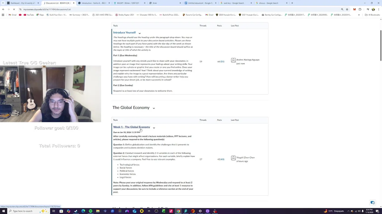
Task: Expand the Introduce Yourself topic dropdown arrow
Action: (139, 33)
